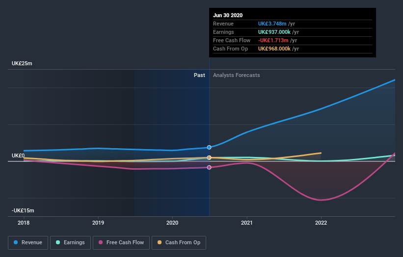Click the UK£0 y-axis label
403x257 pixels.
click(x=18, y=155)
